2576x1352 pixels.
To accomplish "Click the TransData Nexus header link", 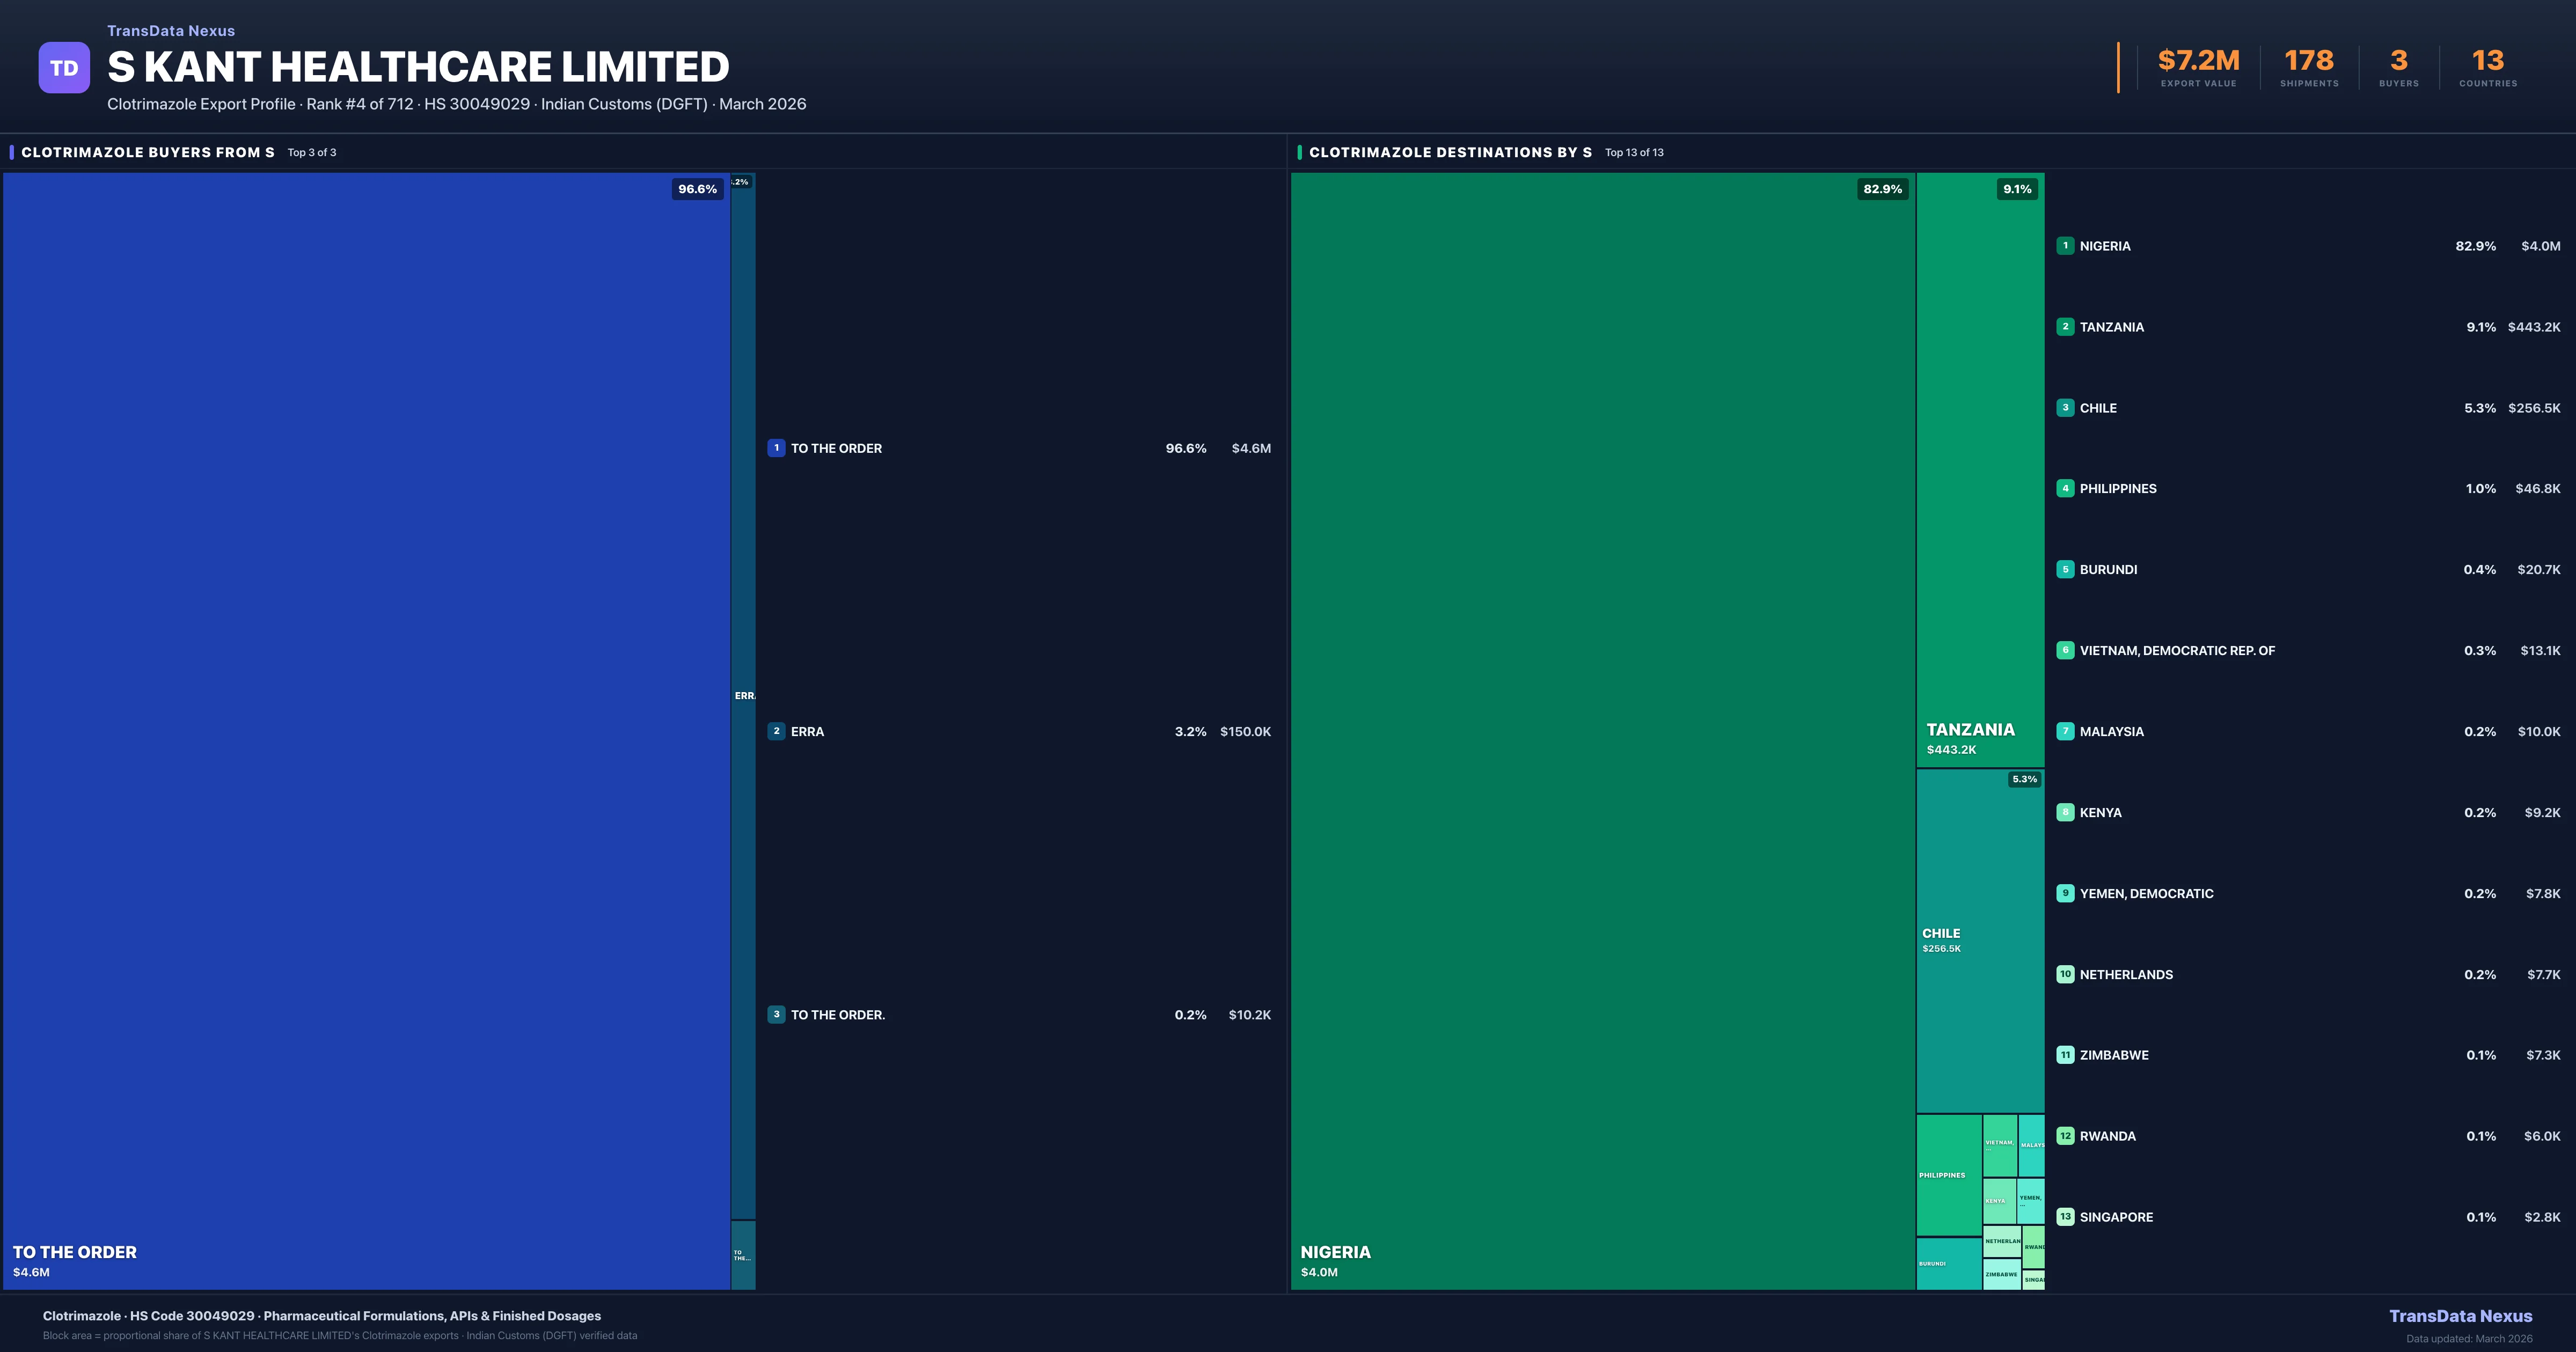I will click(x=171, y=31).
